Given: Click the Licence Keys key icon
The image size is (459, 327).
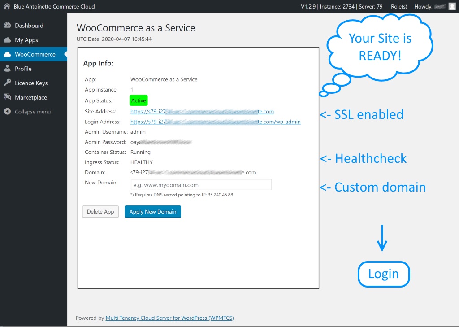Looking at the screenshot, I should point(7,83).
